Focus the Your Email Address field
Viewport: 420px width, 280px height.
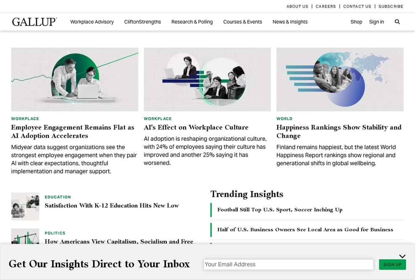pyautogui.click(x=289, y=264)
